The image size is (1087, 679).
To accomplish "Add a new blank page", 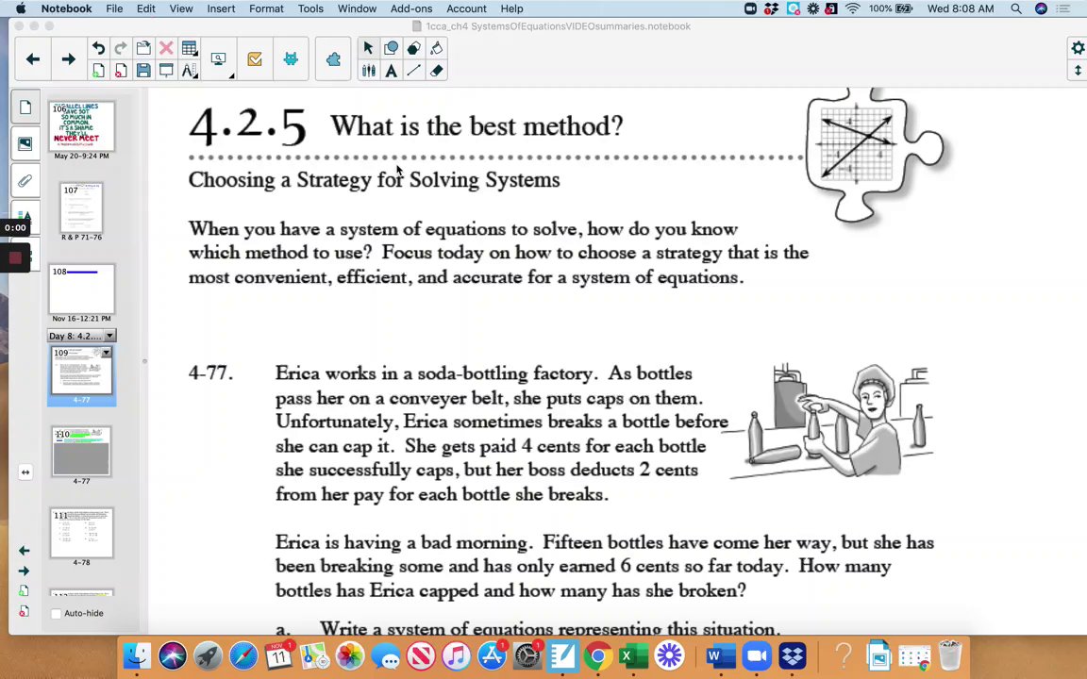I will 98,70.
